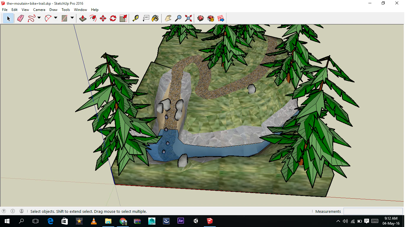Screen dimensions: 406x227
Task: Open WinRAR from taskbar
Action: point(137,221)
